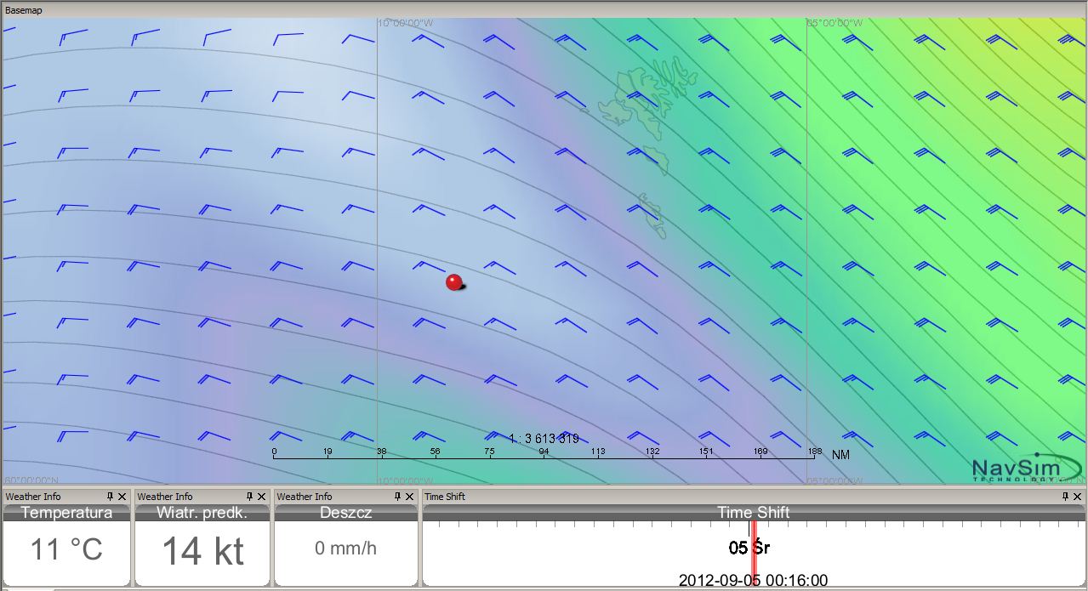Click the Temperatura header label
The height and width of the screenshot is (591, 1088).
[x=66, y=513]
